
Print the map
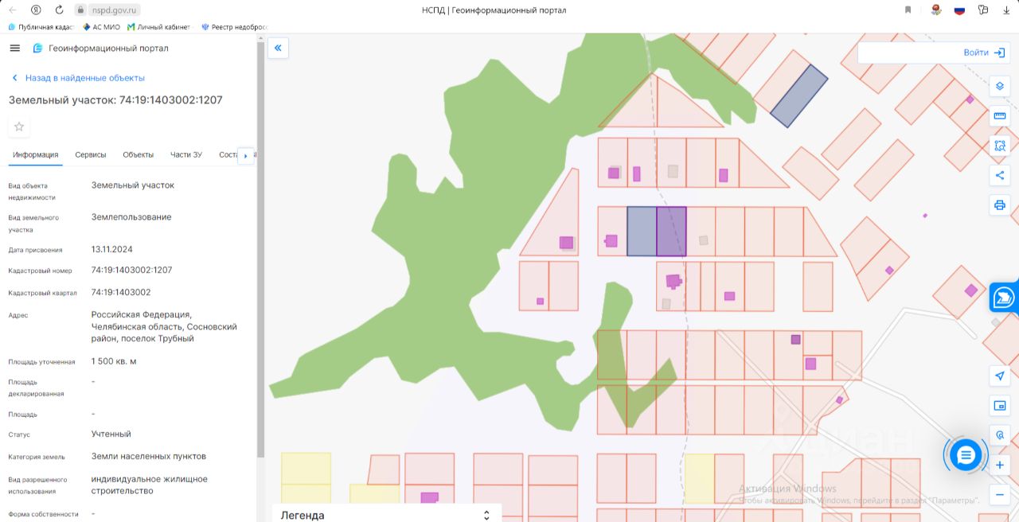tap(1000, 205)
